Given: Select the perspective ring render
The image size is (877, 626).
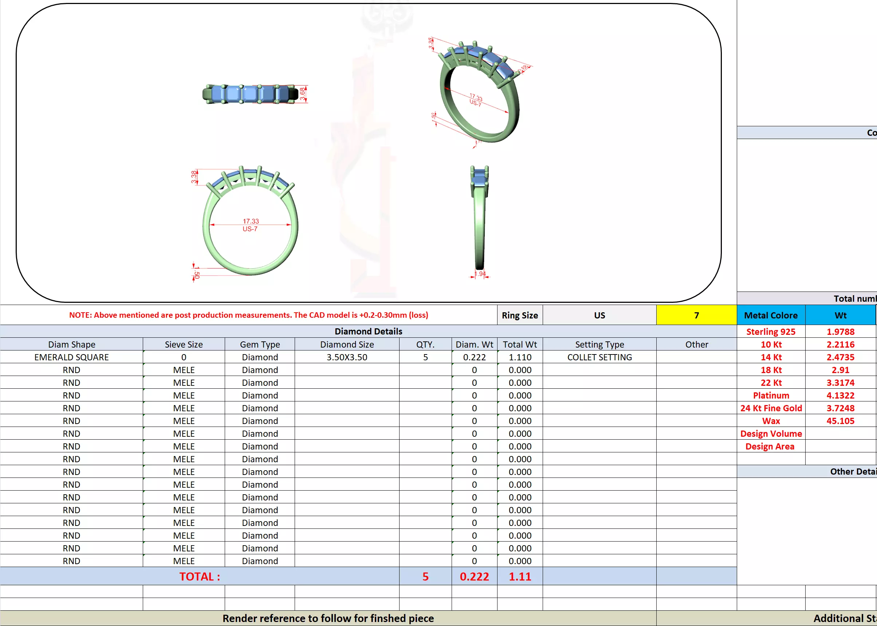Looking at the screenshot, I should pos(479,92).
